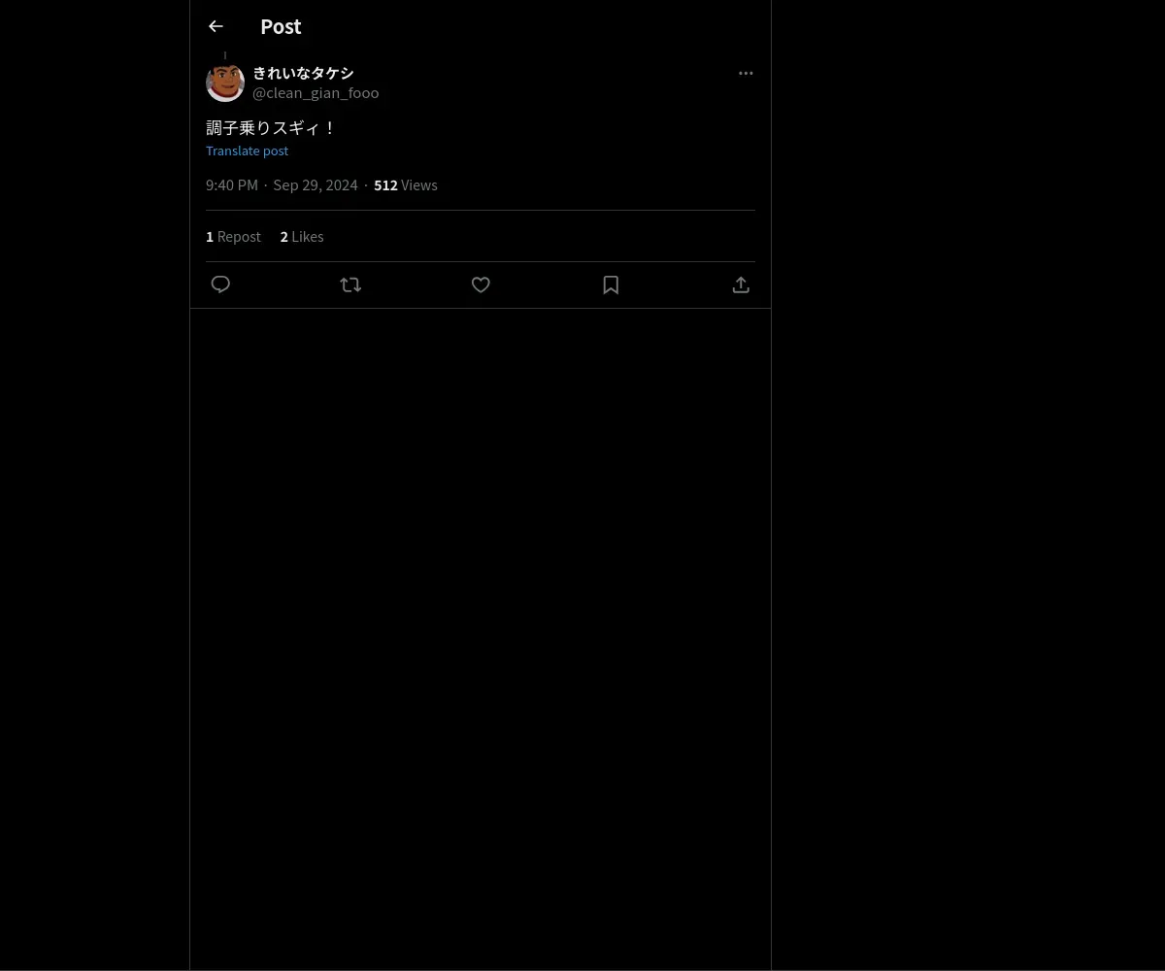View the 512 Views count
The image size is (1165, 971).
click(x=406, y=184)
